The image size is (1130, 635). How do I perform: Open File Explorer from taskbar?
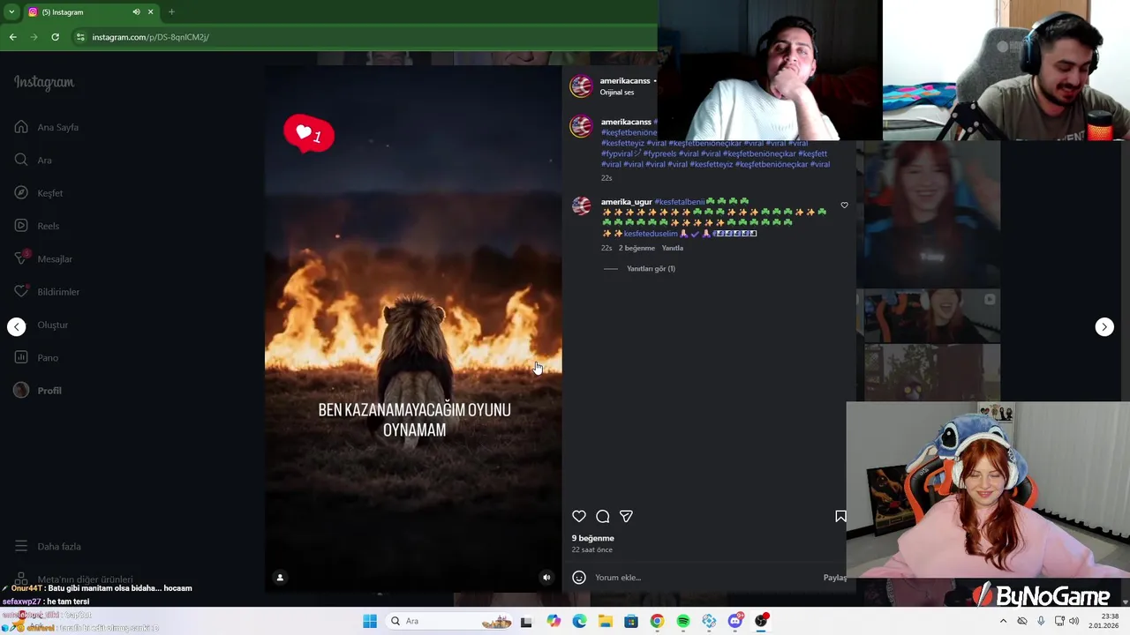coord(606,621)
